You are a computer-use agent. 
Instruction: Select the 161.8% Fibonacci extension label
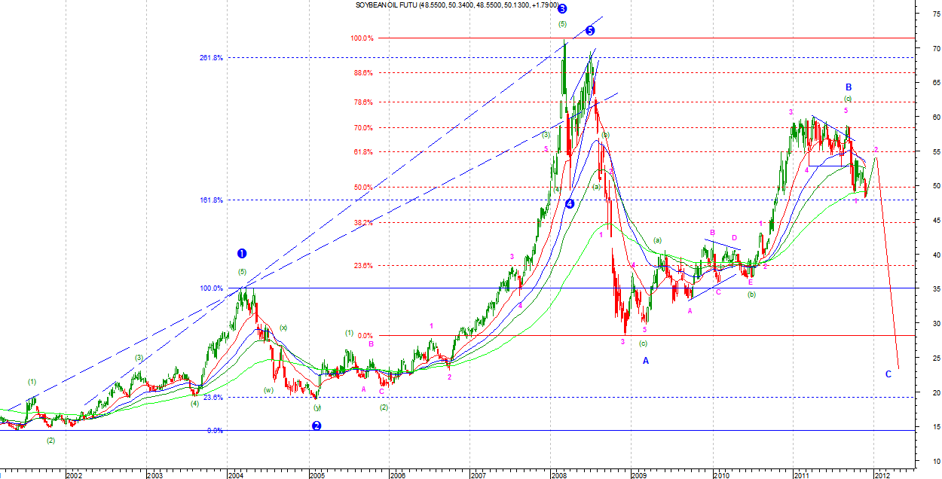211,200
